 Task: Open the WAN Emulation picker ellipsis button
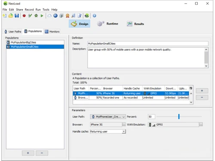tap(201, 125)
